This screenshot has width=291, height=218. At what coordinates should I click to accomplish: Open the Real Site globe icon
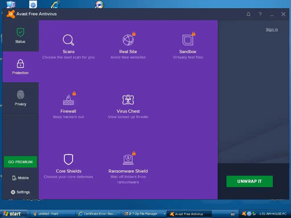128,40
